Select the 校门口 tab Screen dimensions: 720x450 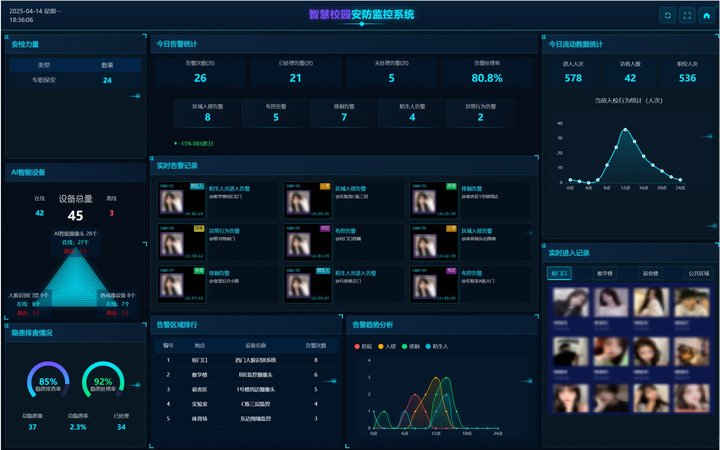559,273
